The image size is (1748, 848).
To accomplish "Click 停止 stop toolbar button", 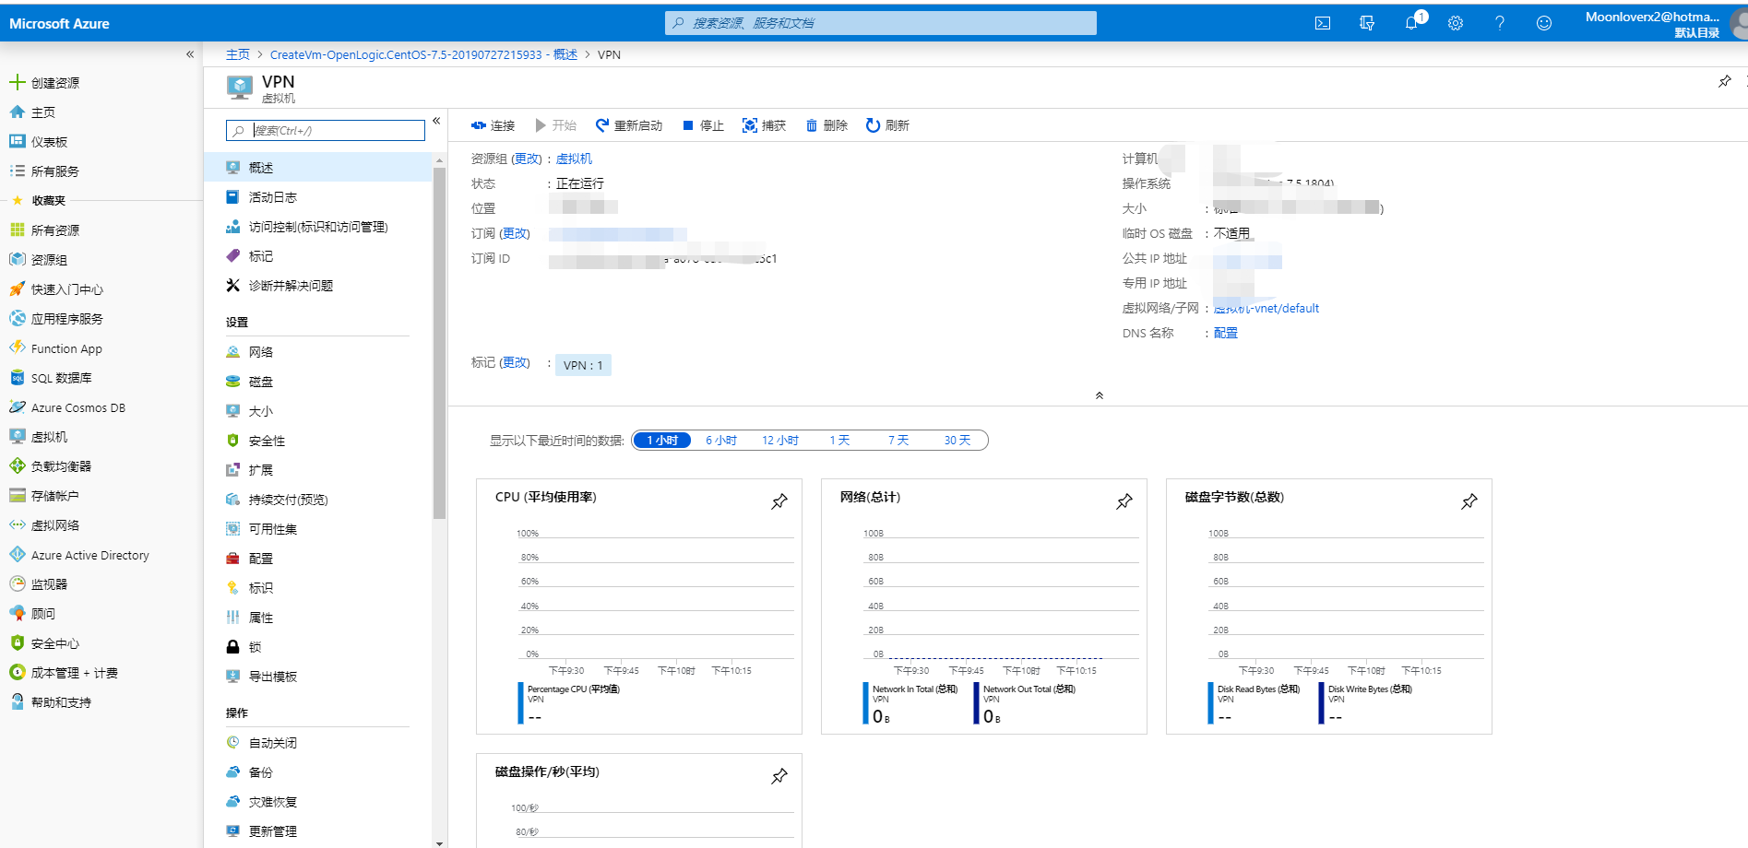I will point(703,125).
